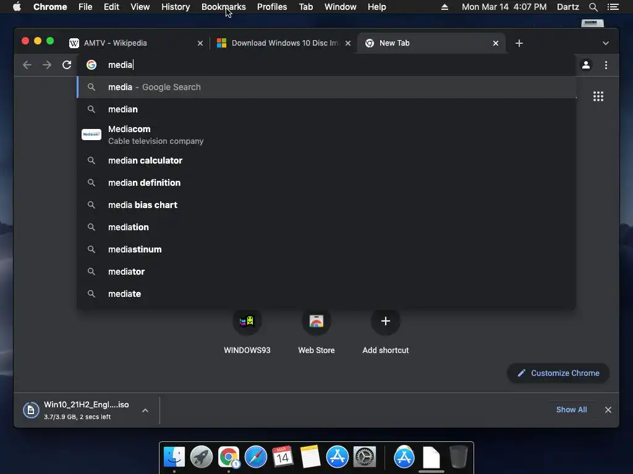
Task: Open System Preferences from the Dock
Action: tap(365, 457)
